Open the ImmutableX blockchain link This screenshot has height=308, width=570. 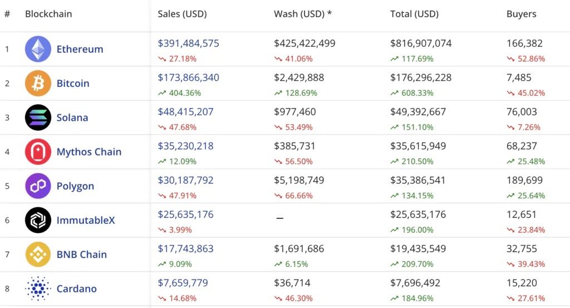click(x=86, y=220)
